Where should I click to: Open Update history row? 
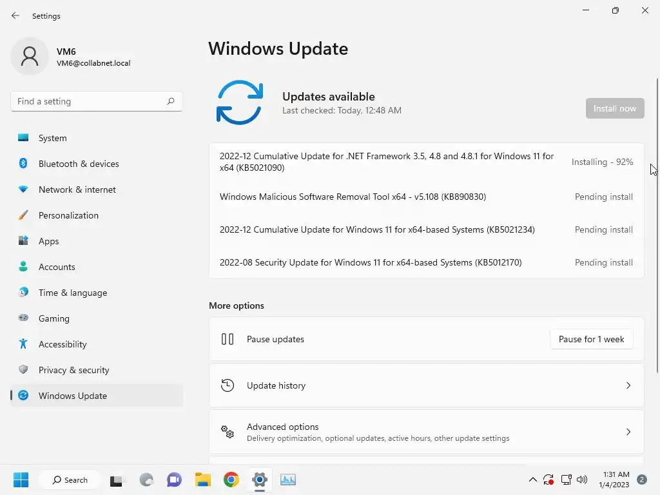(x=427, y=385)
